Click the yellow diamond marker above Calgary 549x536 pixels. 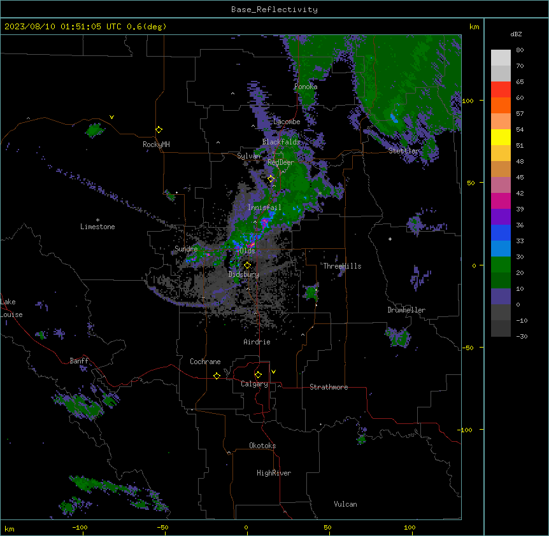click(258, 375)
